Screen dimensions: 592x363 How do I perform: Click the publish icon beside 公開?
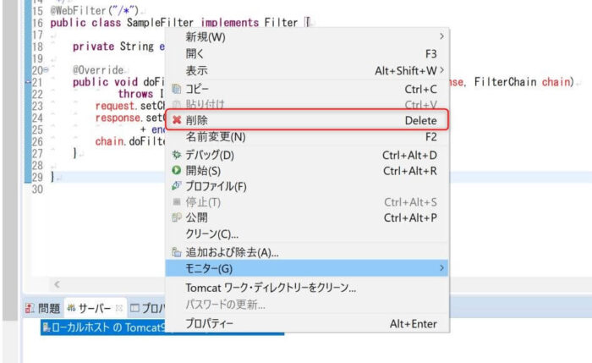[176, 217]
